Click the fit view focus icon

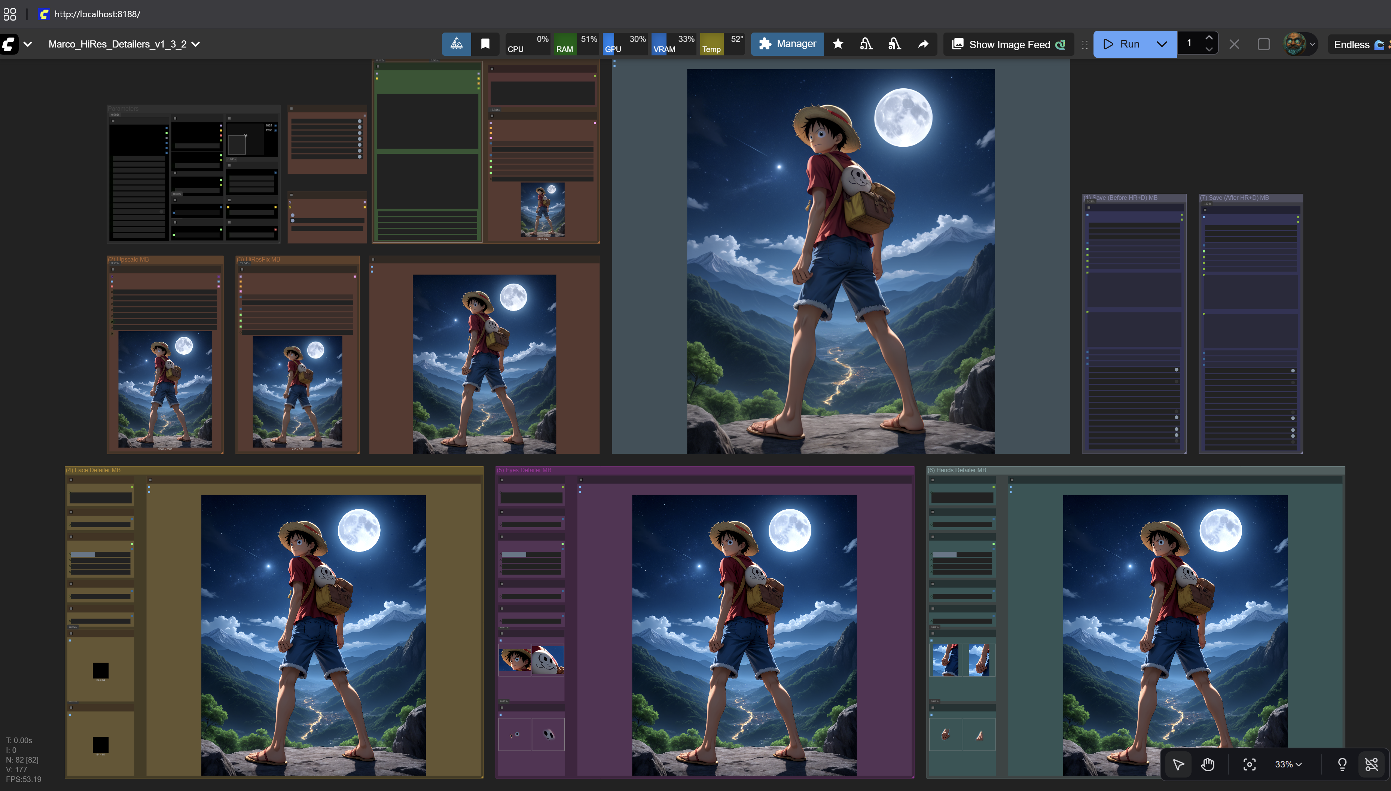pyautogui.click(x=1249, y=764)
